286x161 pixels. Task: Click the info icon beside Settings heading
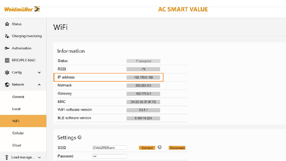click(80, 137)
